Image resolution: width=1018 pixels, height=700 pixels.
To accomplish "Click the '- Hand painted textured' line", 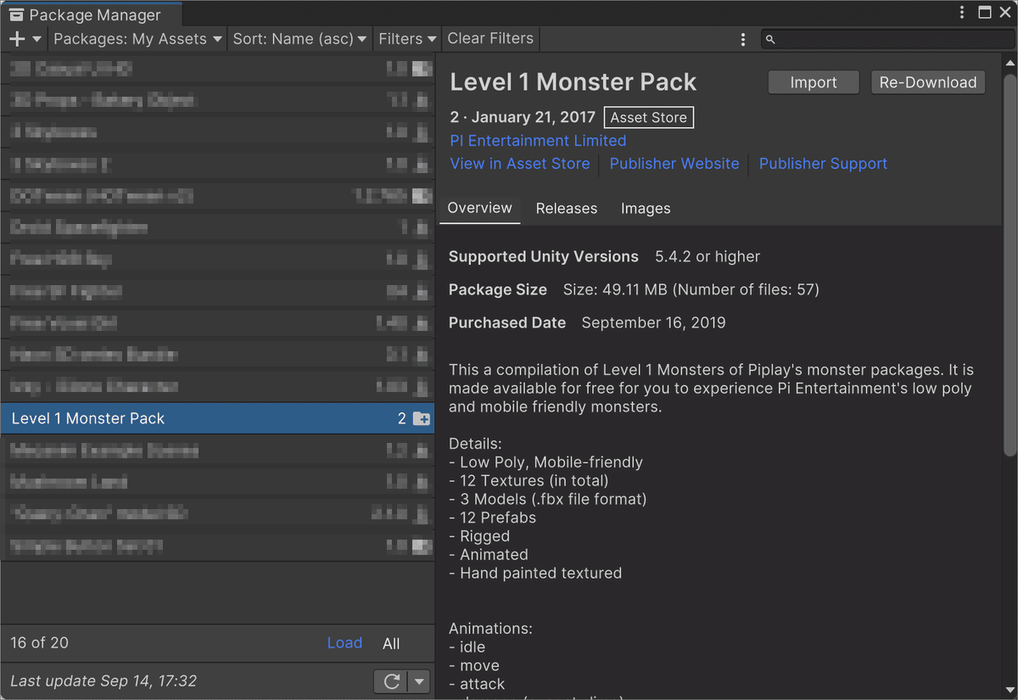I will click(x=535, y=574).
